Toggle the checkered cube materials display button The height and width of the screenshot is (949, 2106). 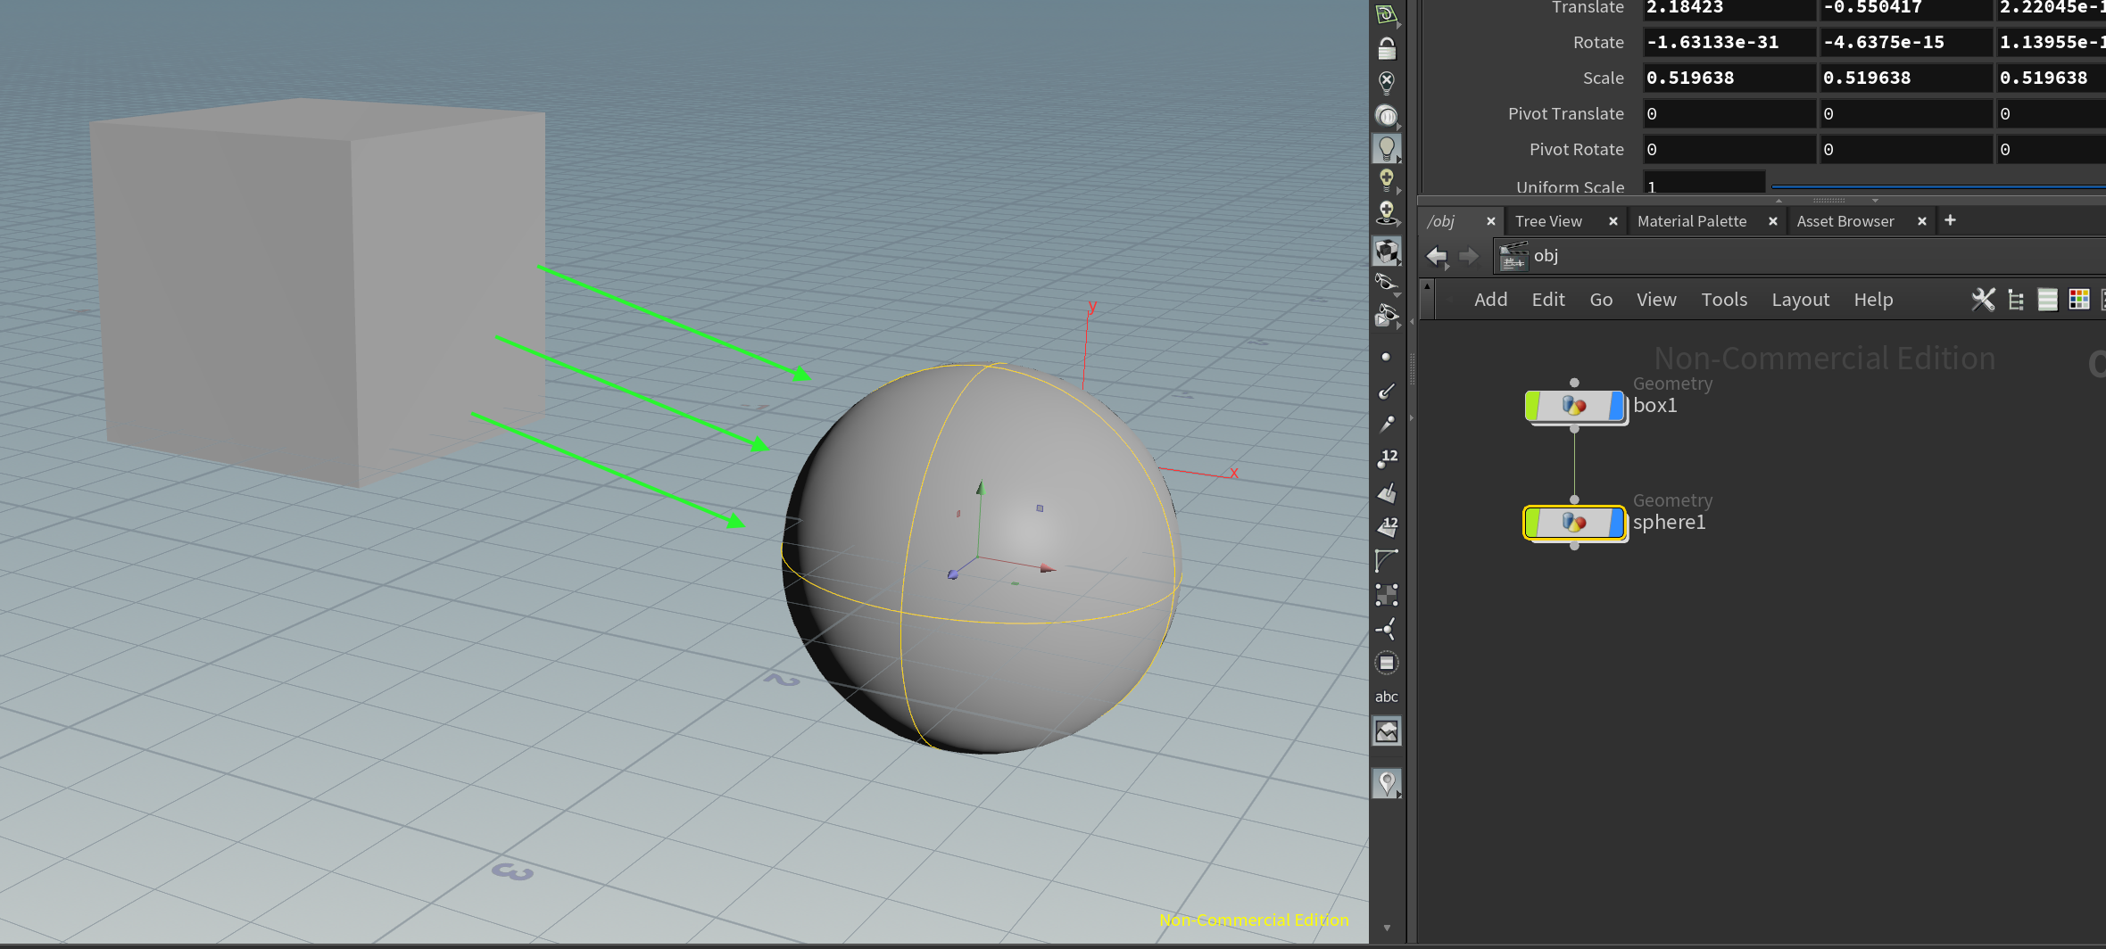1387,252
